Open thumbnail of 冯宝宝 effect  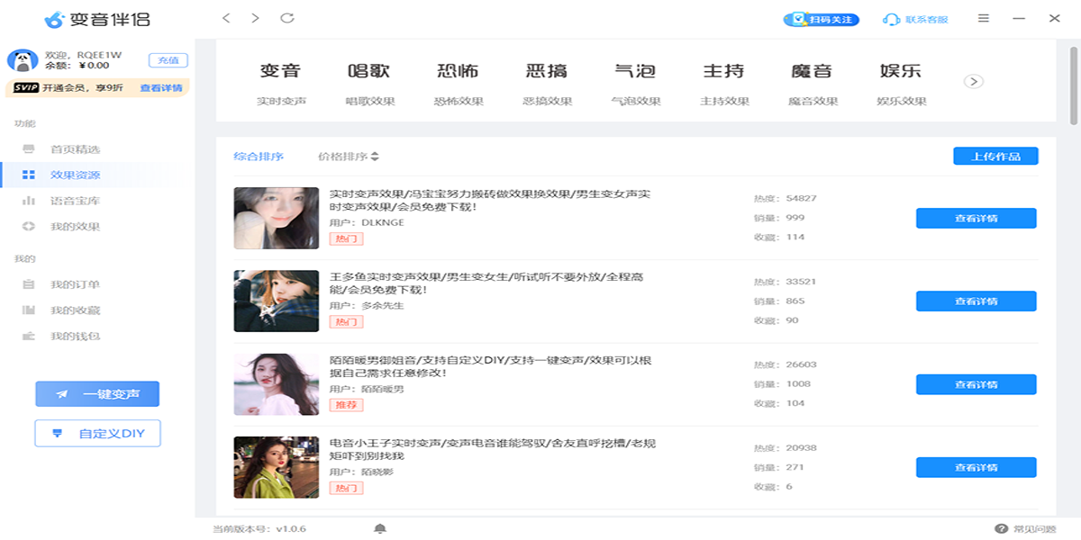click(x=277, y=218)
